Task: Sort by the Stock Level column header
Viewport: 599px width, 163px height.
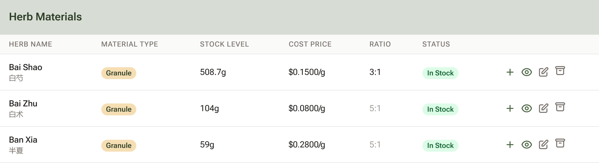Action: pyautogui.click(x=224, y=44)
